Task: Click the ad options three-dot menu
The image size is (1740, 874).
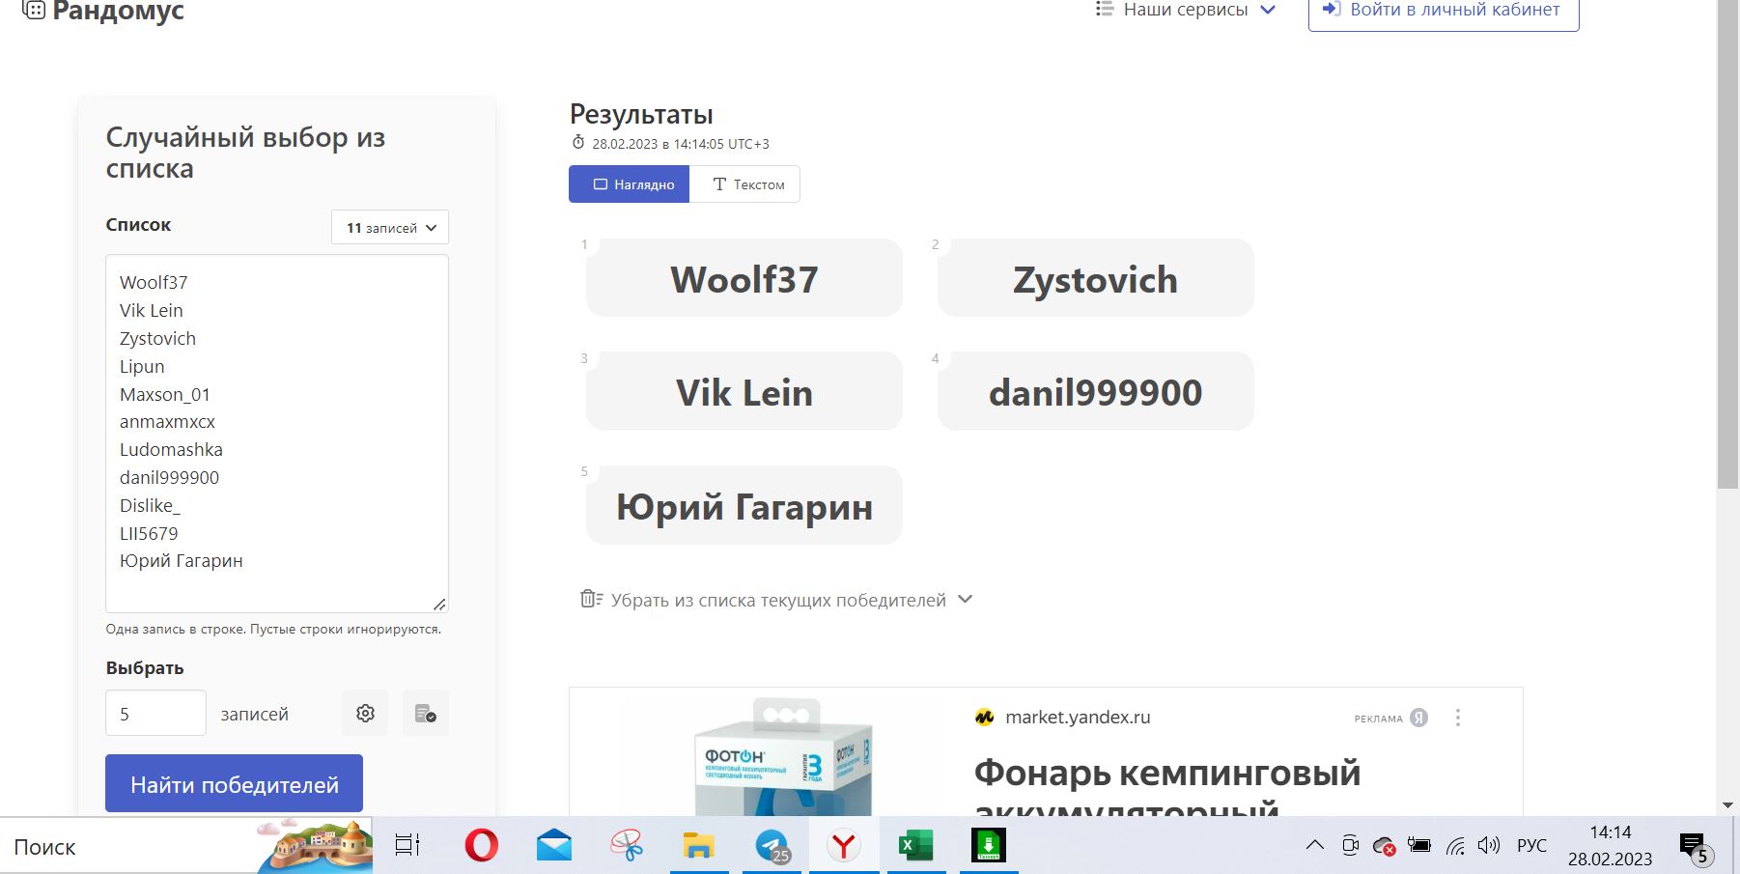Action: tap(1458, 718)
